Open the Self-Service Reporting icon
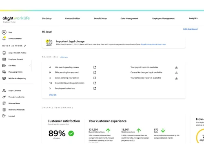Image resolution: width=204 pixels, height=153 pixels. pyautogui.click(x=4, y=78)
